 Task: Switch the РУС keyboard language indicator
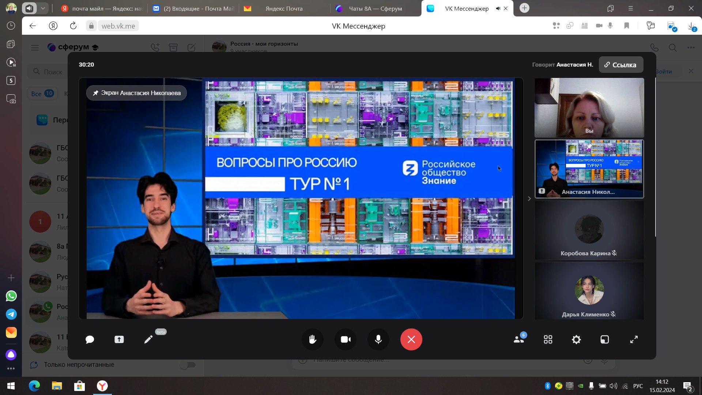click(x=638, y=386)
